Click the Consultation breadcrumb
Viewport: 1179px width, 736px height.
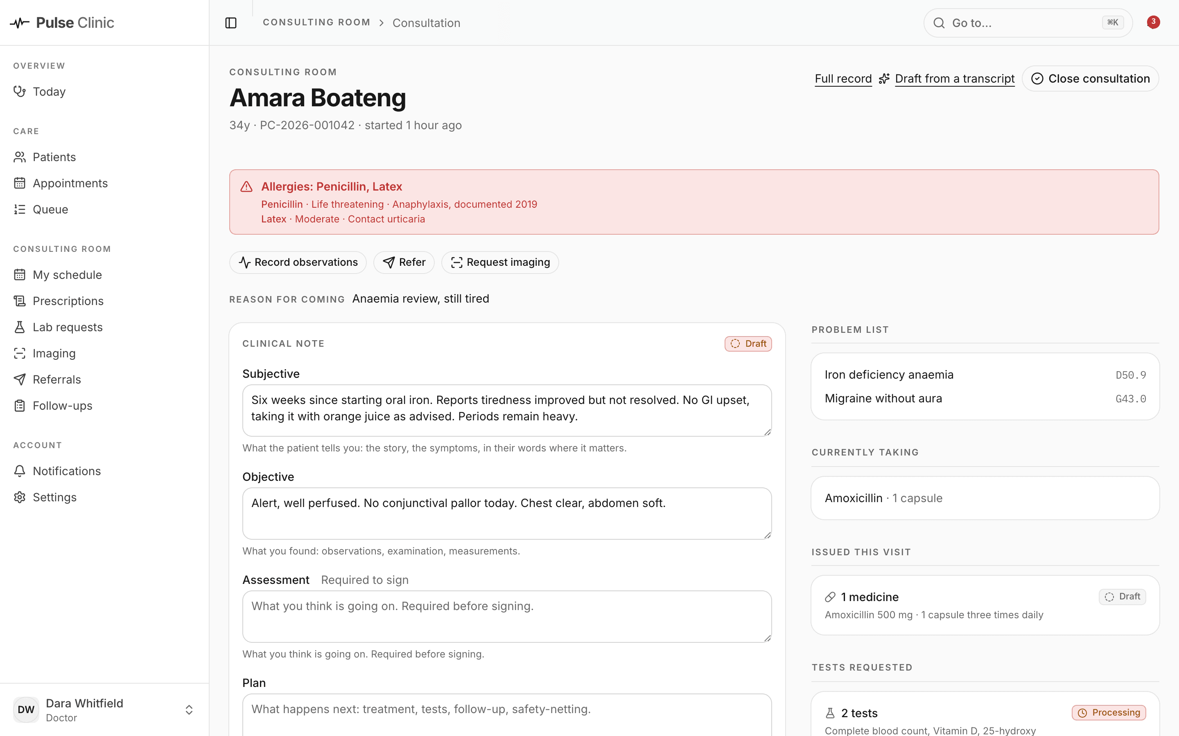[426, 23]
